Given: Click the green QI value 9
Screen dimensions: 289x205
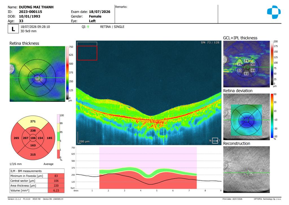Looking at the screenshot, I should pos(88,27).
